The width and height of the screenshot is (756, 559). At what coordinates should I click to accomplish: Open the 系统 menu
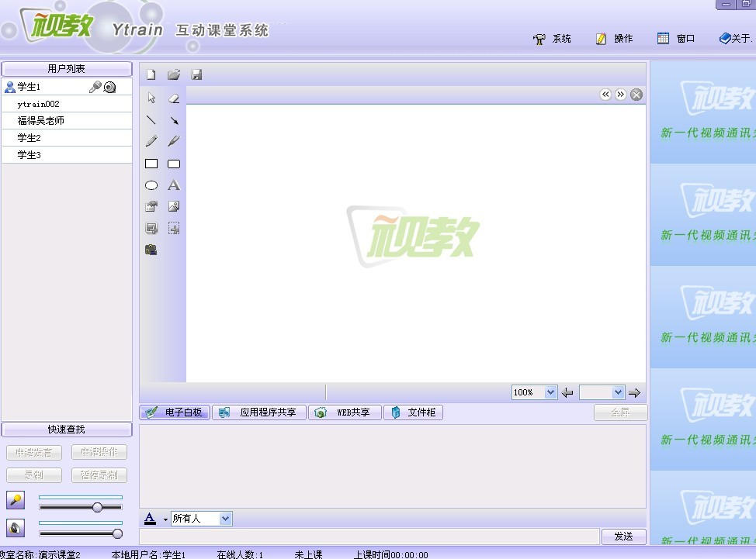click(553, 39)
